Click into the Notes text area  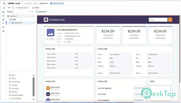tap(160, 93)
